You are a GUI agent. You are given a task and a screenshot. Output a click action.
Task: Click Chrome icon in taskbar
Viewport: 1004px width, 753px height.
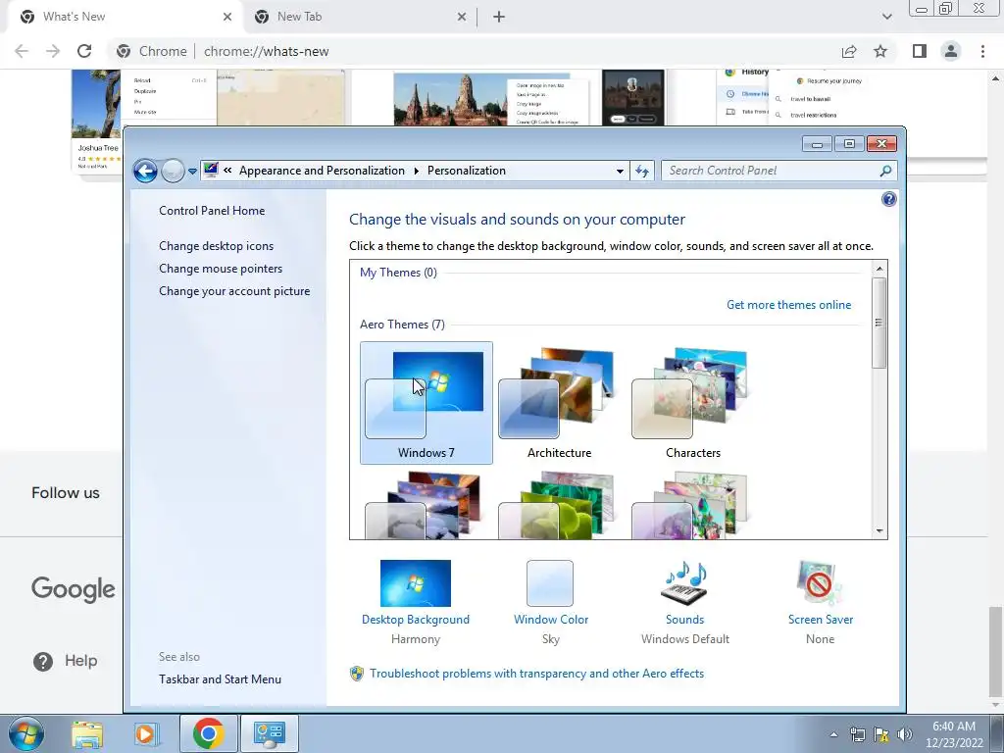point(208,733)
